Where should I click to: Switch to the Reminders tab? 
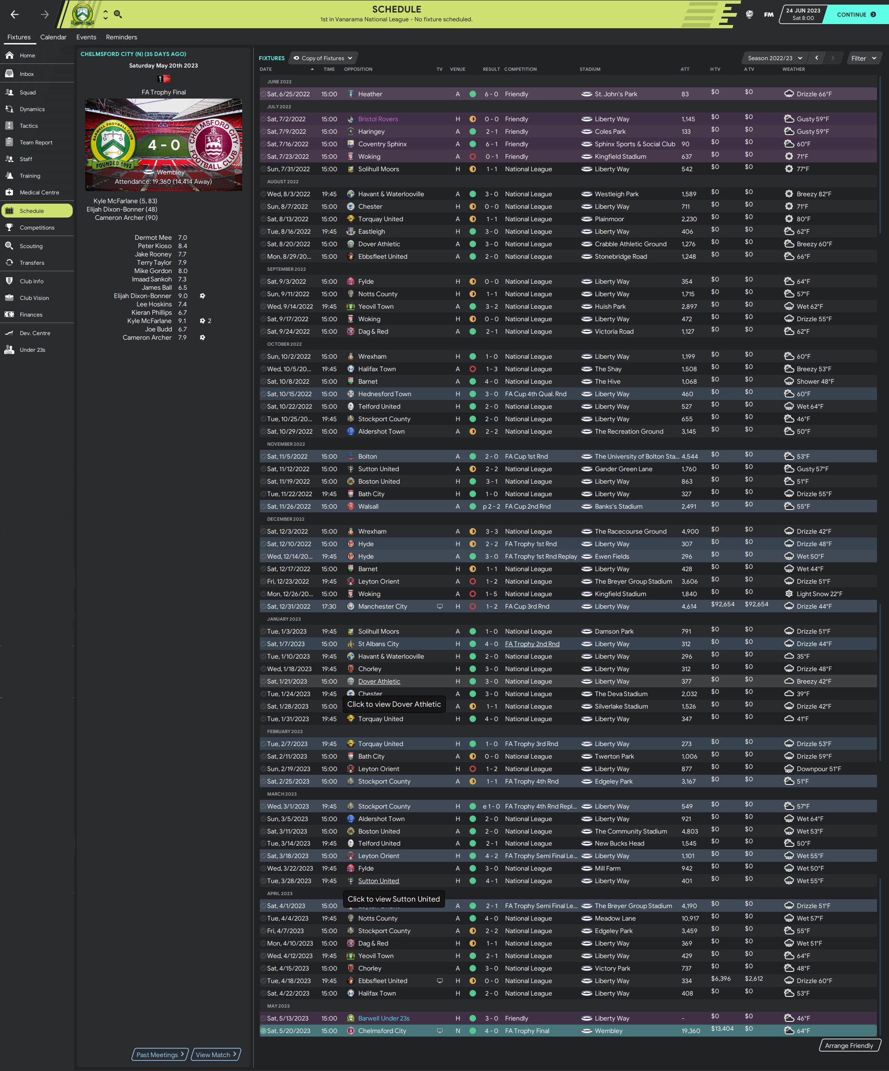tap(121, 37)
